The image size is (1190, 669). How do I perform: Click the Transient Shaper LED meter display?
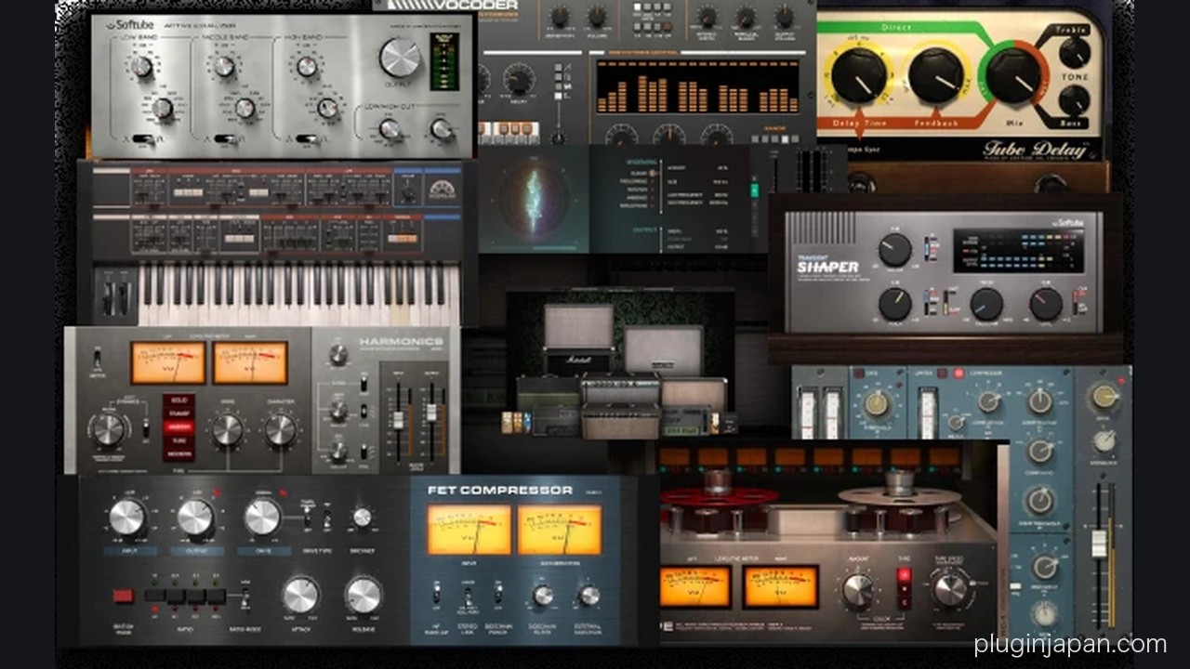(1018, 251)
